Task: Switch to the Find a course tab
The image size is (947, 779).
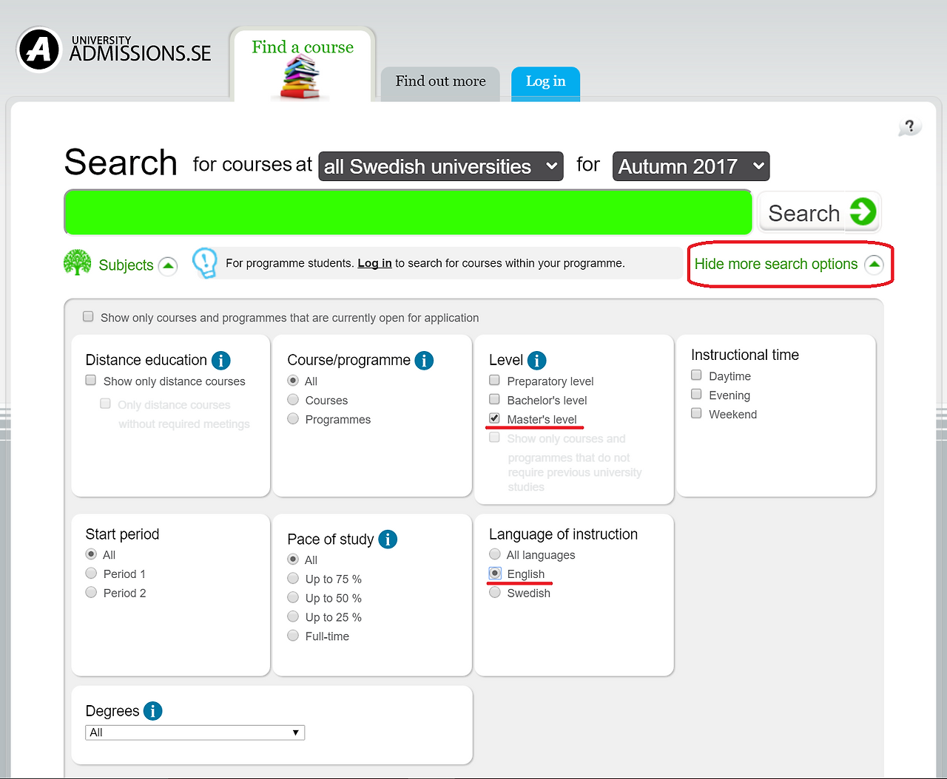Action: click(x=303, y=65)
